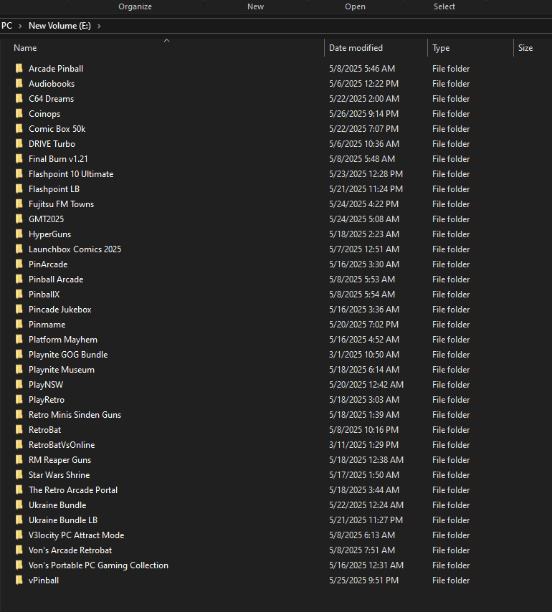Open the New ribbon group
The width and height of the screenshot is (552, 612).
(255, 6)
